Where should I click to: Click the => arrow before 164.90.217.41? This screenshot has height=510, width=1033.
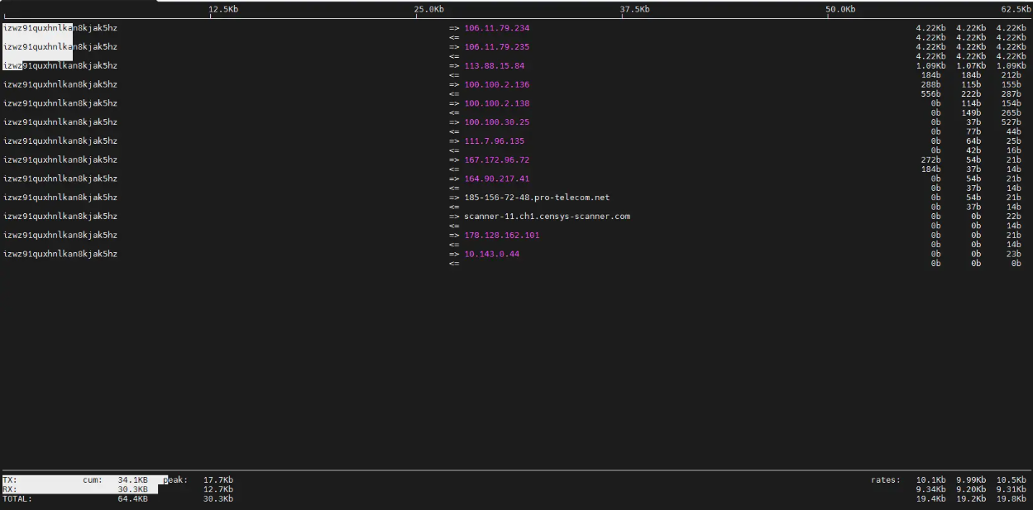coord(453,178)
